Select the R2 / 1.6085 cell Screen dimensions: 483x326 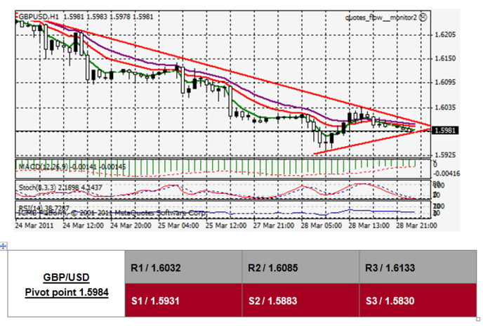(300, 267)
